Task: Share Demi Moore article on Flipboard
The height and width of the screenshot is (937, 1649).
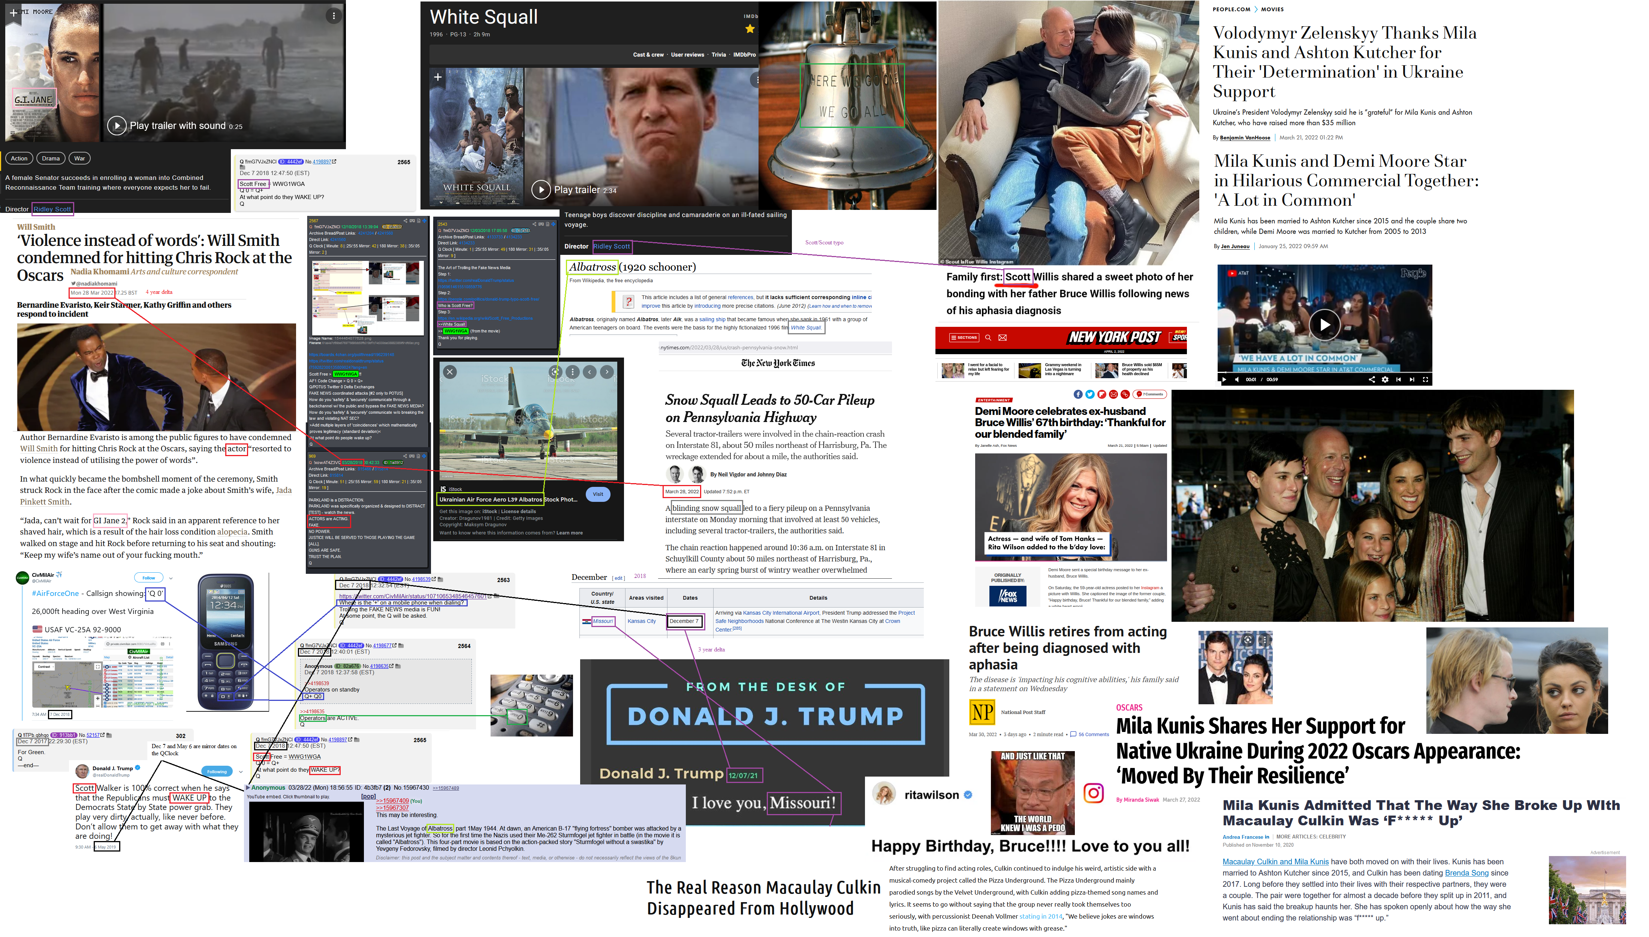Action: tap(1102, 395)
